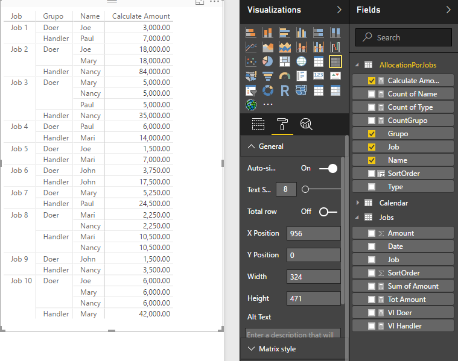Viewport: 458px width, 361px height.
Task: Select the Stacked bar chart visualization
Action: [251, 33]
